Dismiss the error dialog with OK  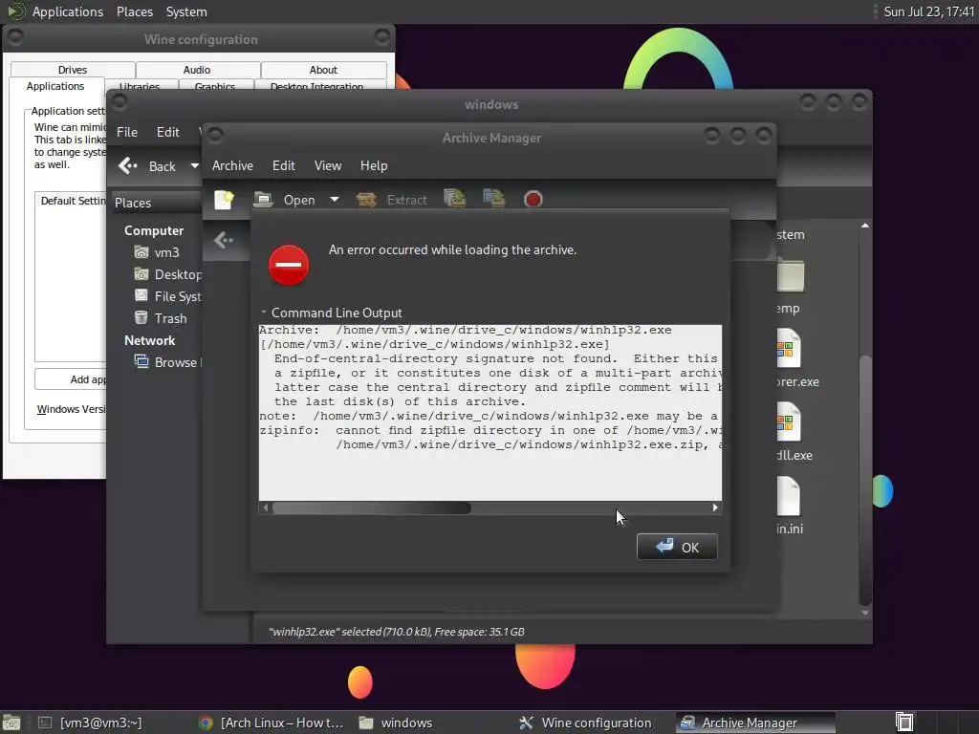point(677,547)
